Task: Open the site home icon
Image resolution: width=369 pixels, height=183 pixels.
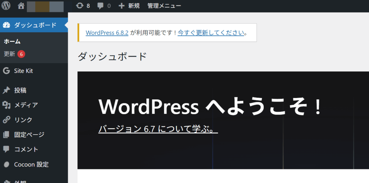Action: pyautogui.click(x=21, y=6)
